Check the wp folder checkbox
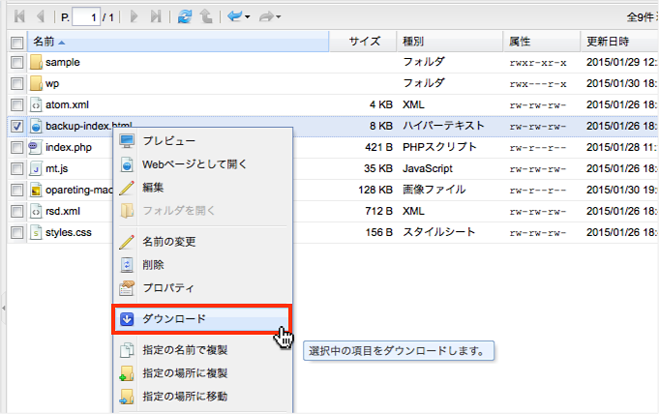The image size is (659, 414). pyautogui.click(x=16, y=83)
